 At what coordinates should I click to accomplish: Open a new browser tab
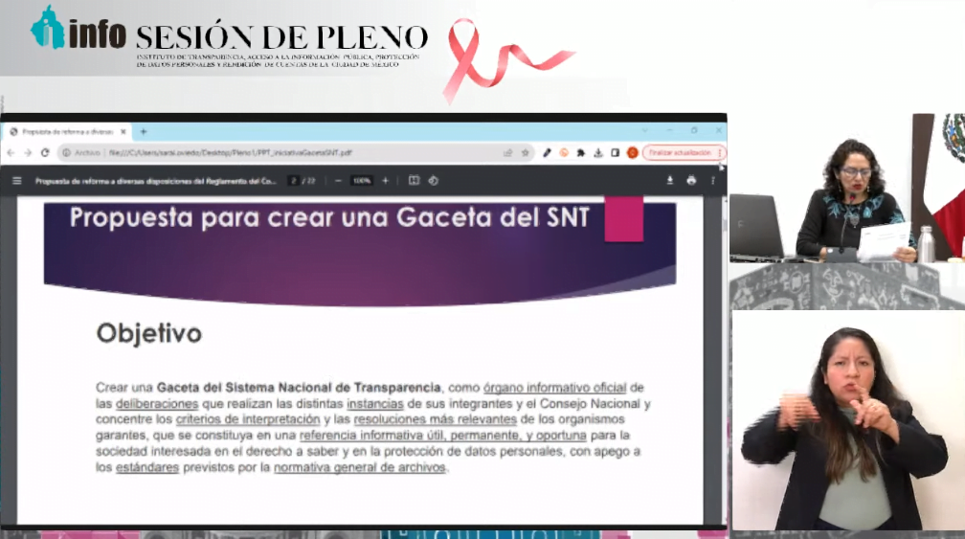coord(144,131)
